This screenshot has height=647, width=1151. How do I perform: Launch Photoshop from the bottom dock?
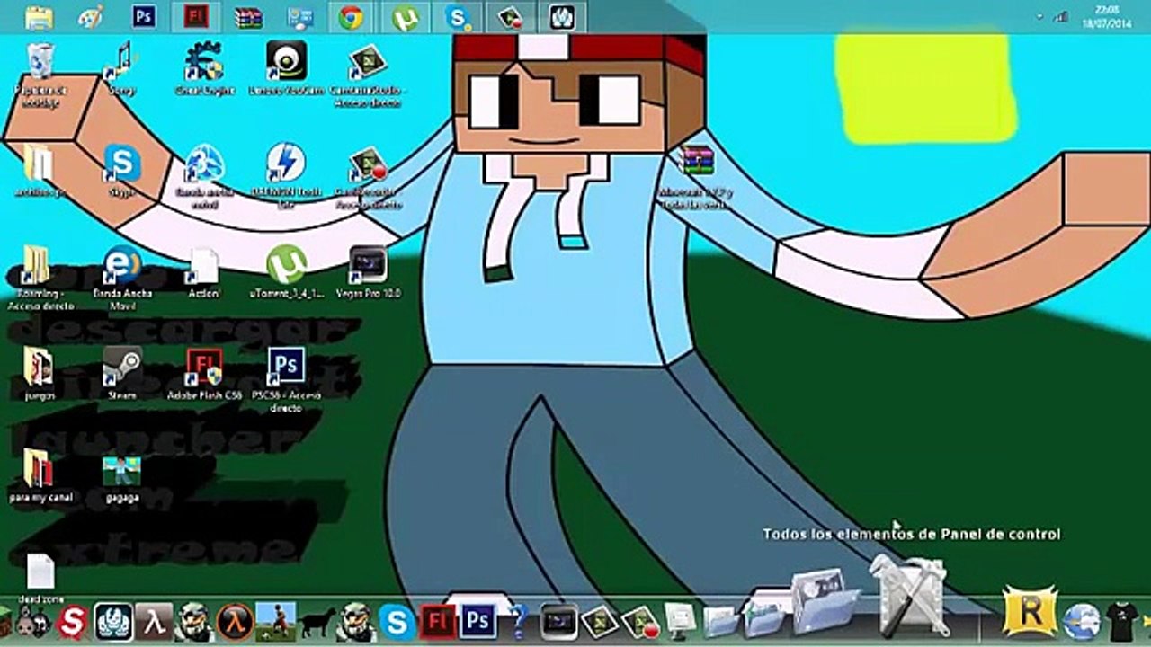point(478,621)
